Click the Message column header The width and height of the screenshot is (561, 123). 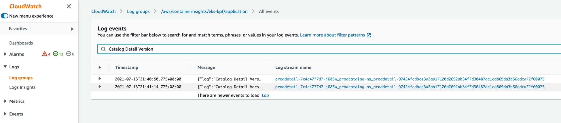[x=206, y=67]
